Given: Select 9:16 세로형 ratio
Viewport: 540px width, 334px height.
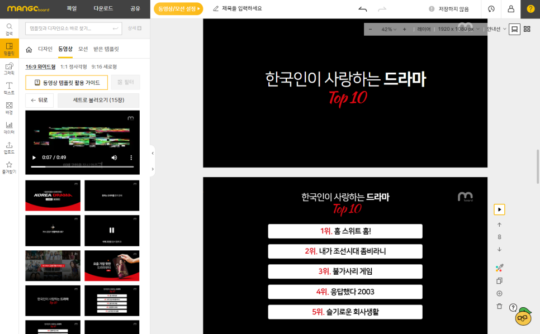Looking at the screenshot, I should click(104, 66).
